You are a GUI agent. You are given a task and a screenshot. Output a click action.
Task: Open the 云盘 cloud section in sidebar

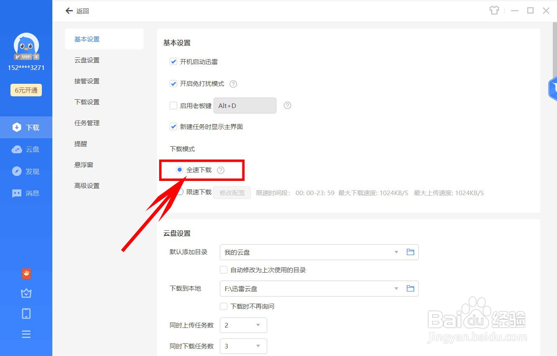click(26, 150)
